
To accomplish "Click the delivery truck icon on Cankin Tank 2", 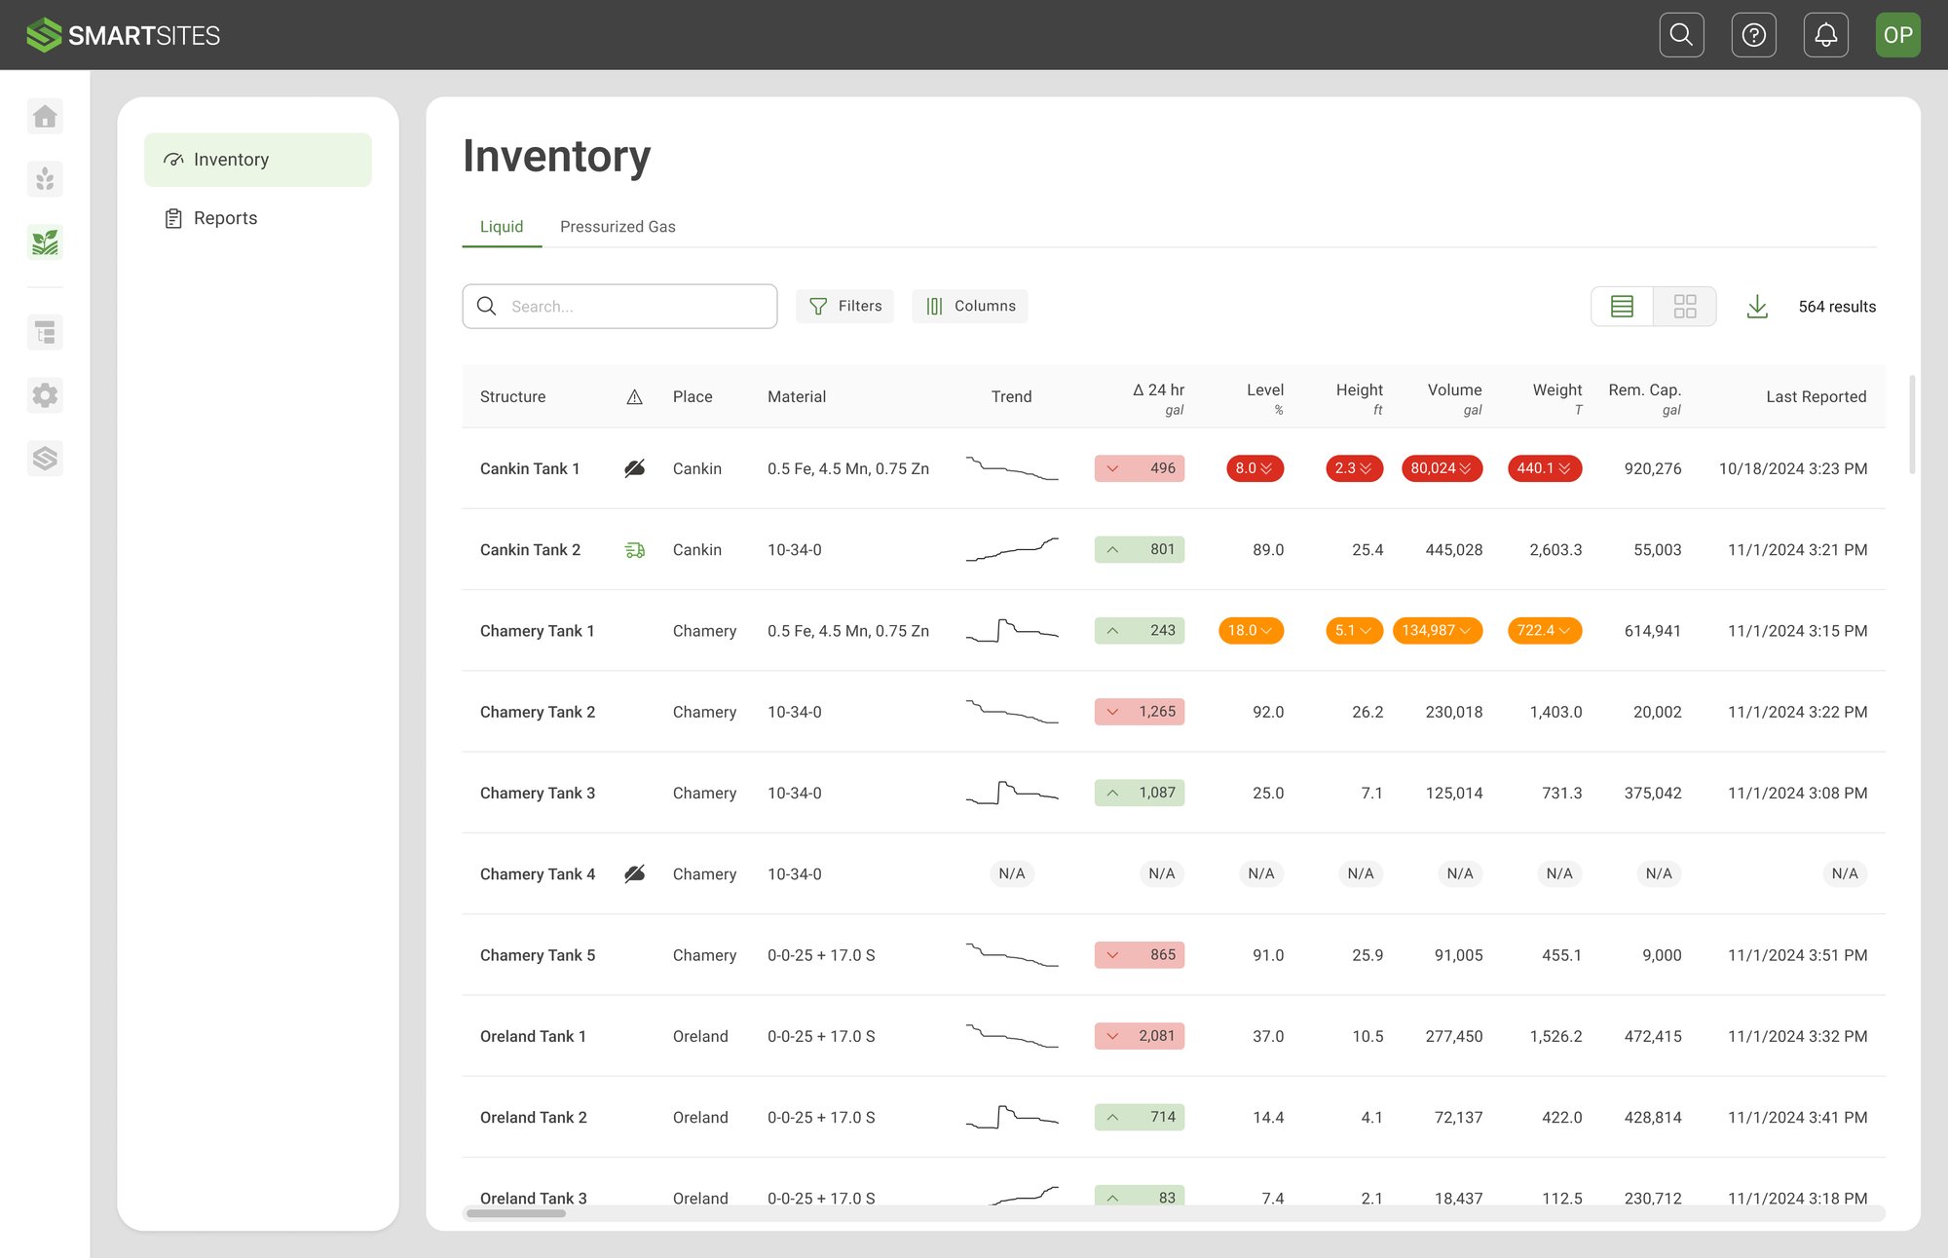I will (634, 549).
